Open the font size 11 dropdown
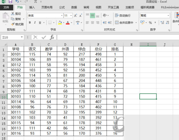179x140 pixels. pos(71,15)
